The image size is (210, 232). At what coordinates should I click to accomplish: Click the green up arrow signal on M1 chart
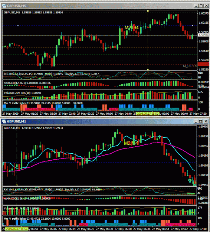[190, 180]
